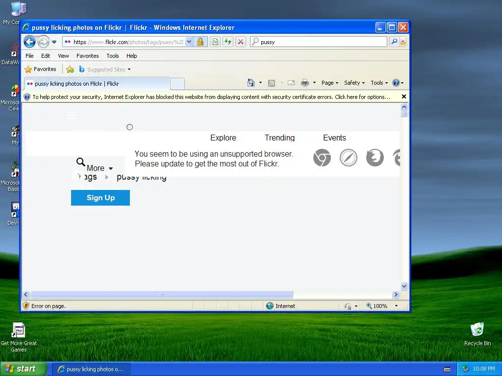Select Get More Great Games desktop shortcut
The height and width of the screenshot is (376, 502).
[19, 337]
